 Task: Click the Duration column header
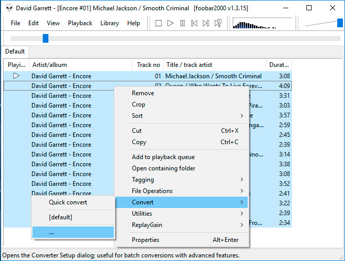click(279, 65)
